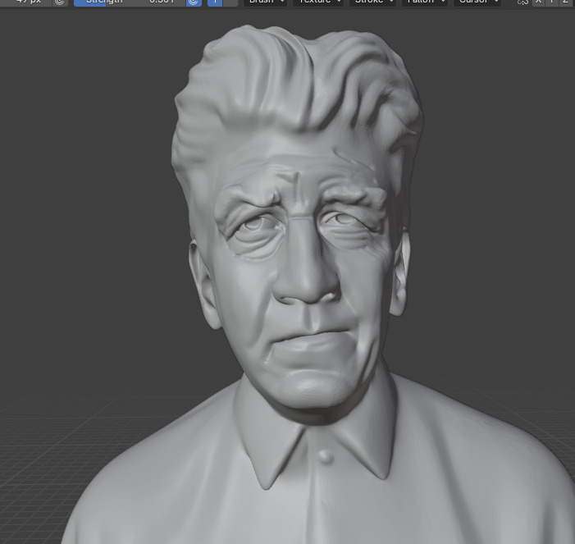Toggle pressure sensitivity for brush radius
Viewport: 575px width, 544px height.
click(x=60, y=2)
